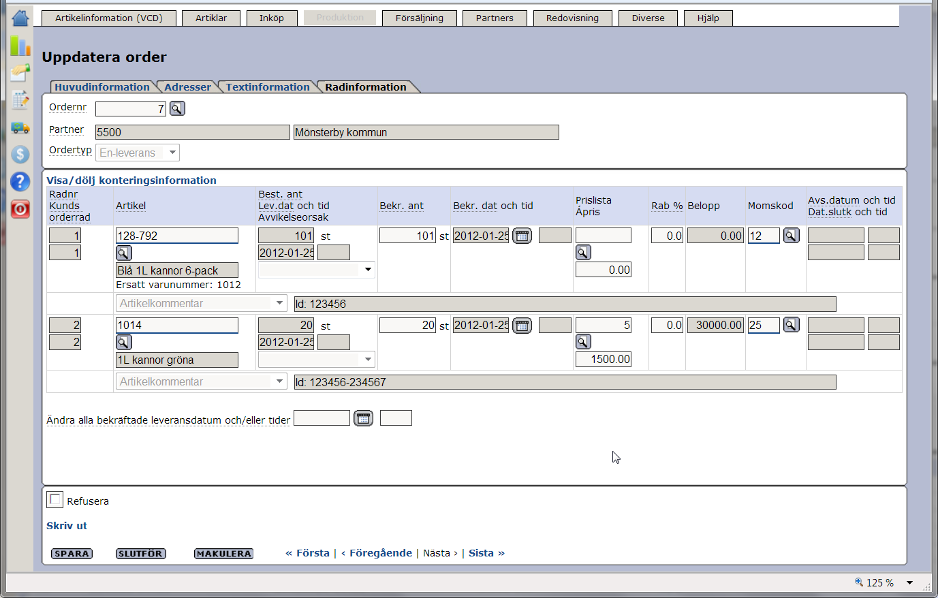The image size is (938, 598).
Task: Click price list field containing 5
Action: click(604, 325)
